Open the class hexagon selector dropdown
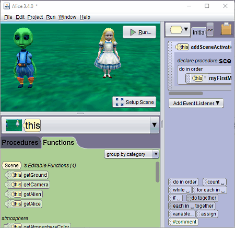The image size is (235, 228). point(178,29)
